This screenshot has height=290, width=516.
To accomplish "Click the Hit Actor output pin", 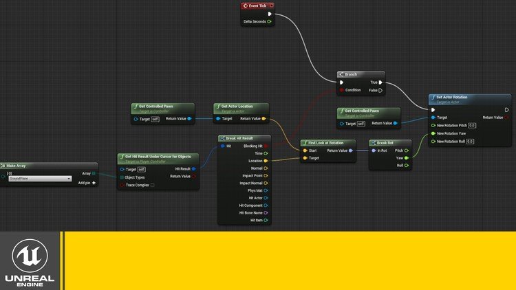I will [266, 198].
